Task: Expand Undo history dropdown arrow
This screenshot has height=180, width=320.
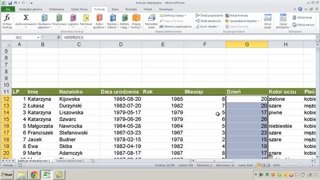Action: click(x=19, y=3)
